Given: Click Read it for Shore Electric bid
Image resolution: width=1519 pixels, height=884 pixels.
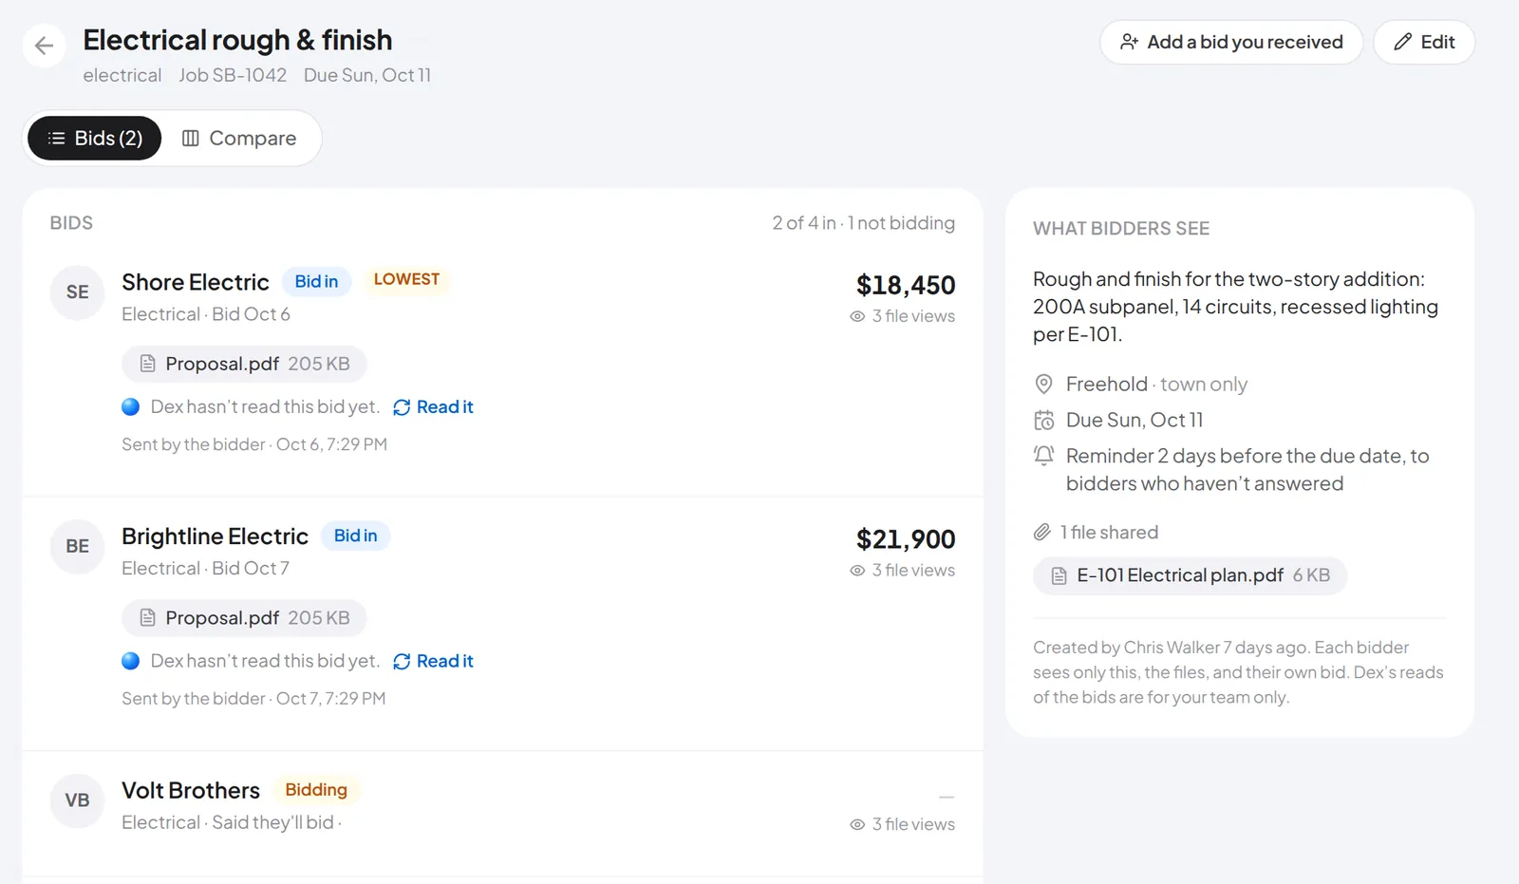Looking at the screenshot, I should point(433,407).
